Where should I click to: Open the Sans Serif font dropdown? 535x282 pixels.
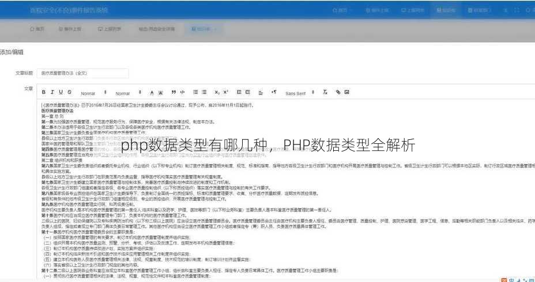[x=300, y=93]
